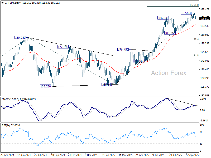The image size is (211, 158).
Task: Select the FE 61.8 projection label
Action: pyautogui.click(x=194, y=5)
